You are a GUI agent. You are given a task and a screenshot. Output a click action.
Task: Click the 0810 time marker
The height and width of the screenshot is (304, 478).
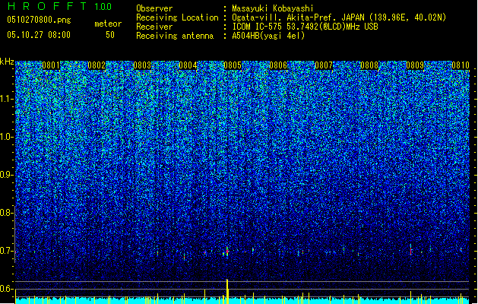click(x=461, y=65)
